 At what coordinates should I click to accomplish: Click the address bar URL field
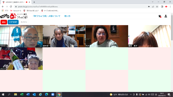(x=82, y=6)
